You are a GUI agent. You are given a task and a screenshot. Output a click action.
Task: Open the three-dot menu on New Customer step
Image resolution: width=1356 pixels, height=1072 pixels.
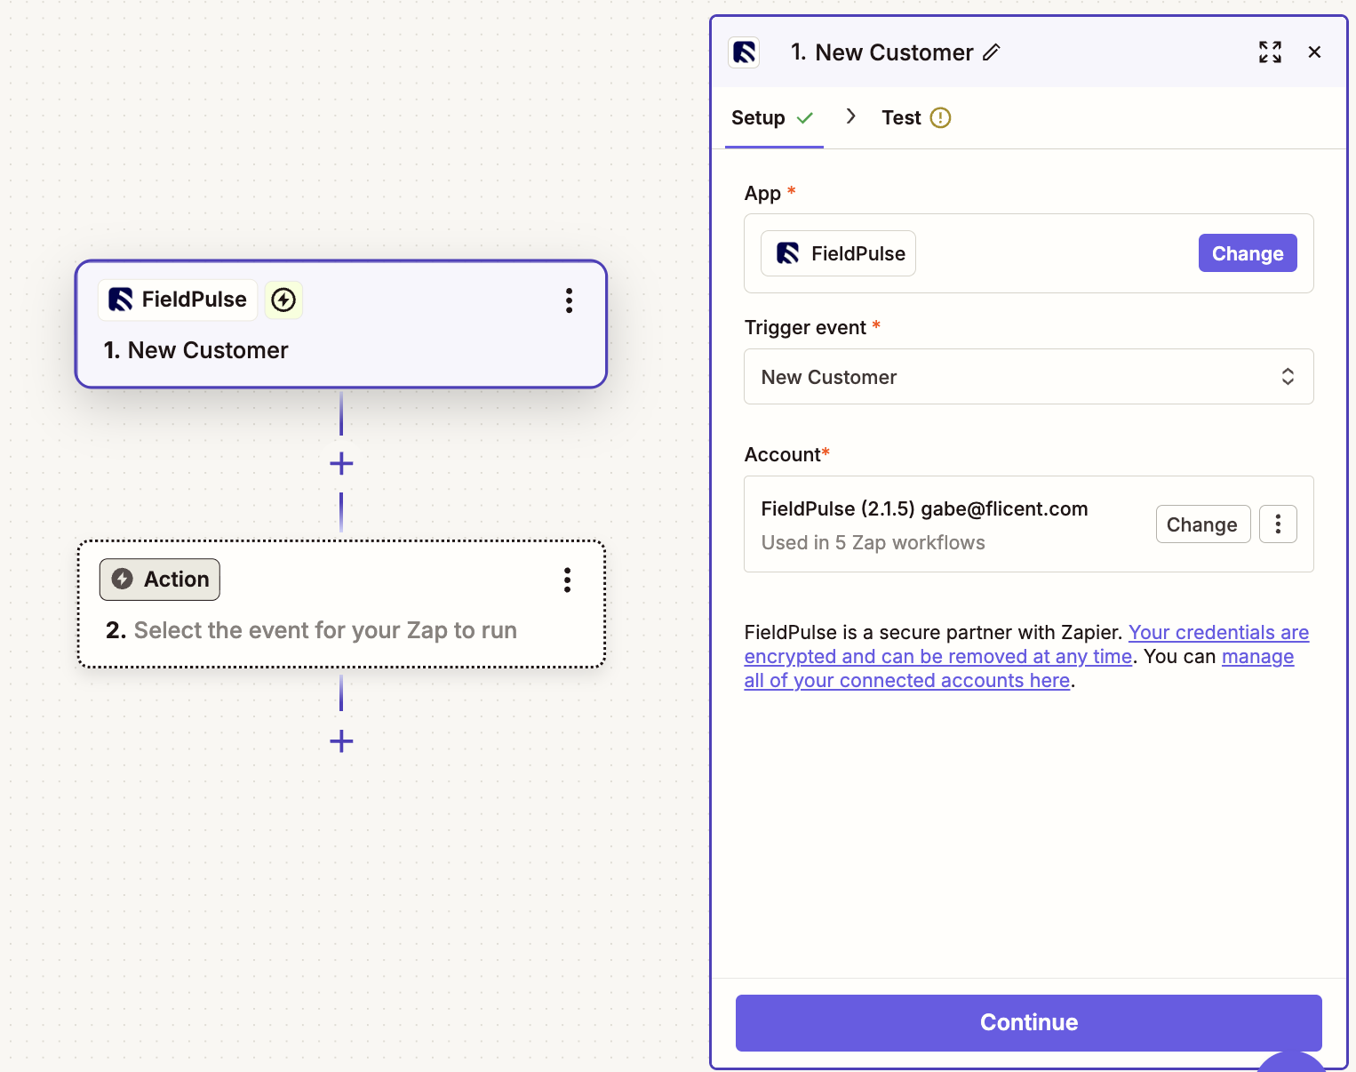coord(569,300)
